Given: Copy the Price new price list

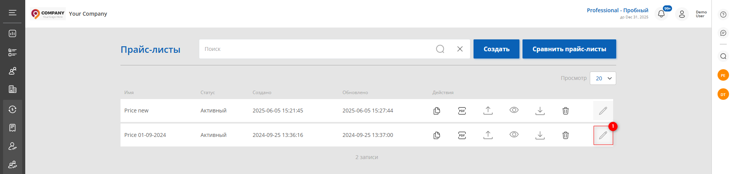Looking at the screenshot, I should tap(437, 111).
